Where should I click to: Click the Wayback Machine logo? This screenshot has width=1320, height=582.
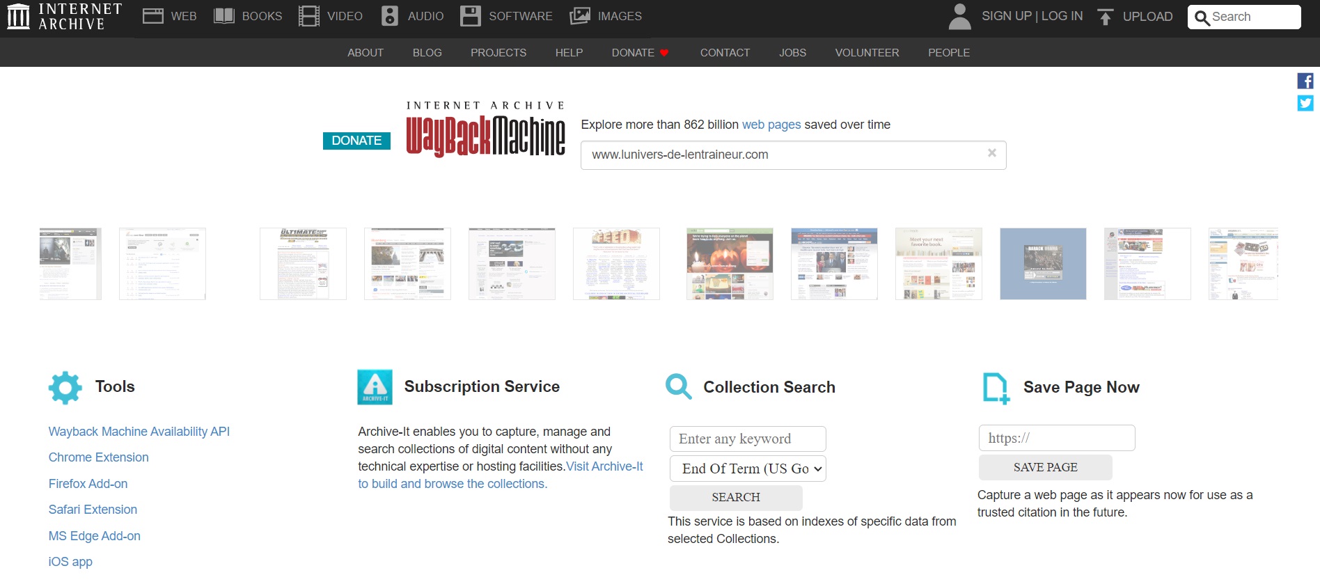tap(485, 129)
